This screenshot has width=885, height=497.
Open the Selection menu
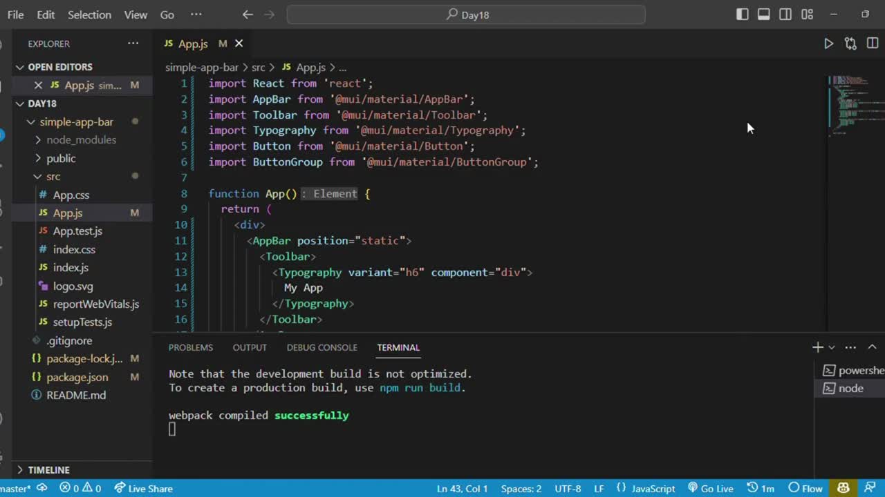click(89, 14)
